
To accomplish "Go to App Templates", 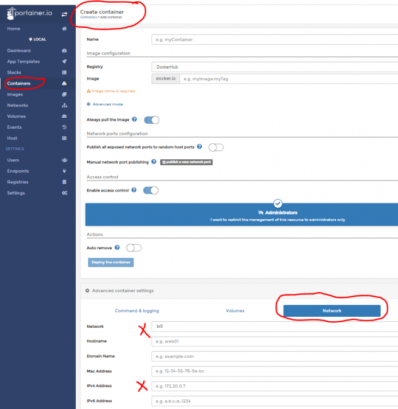I will click(23, 62).
